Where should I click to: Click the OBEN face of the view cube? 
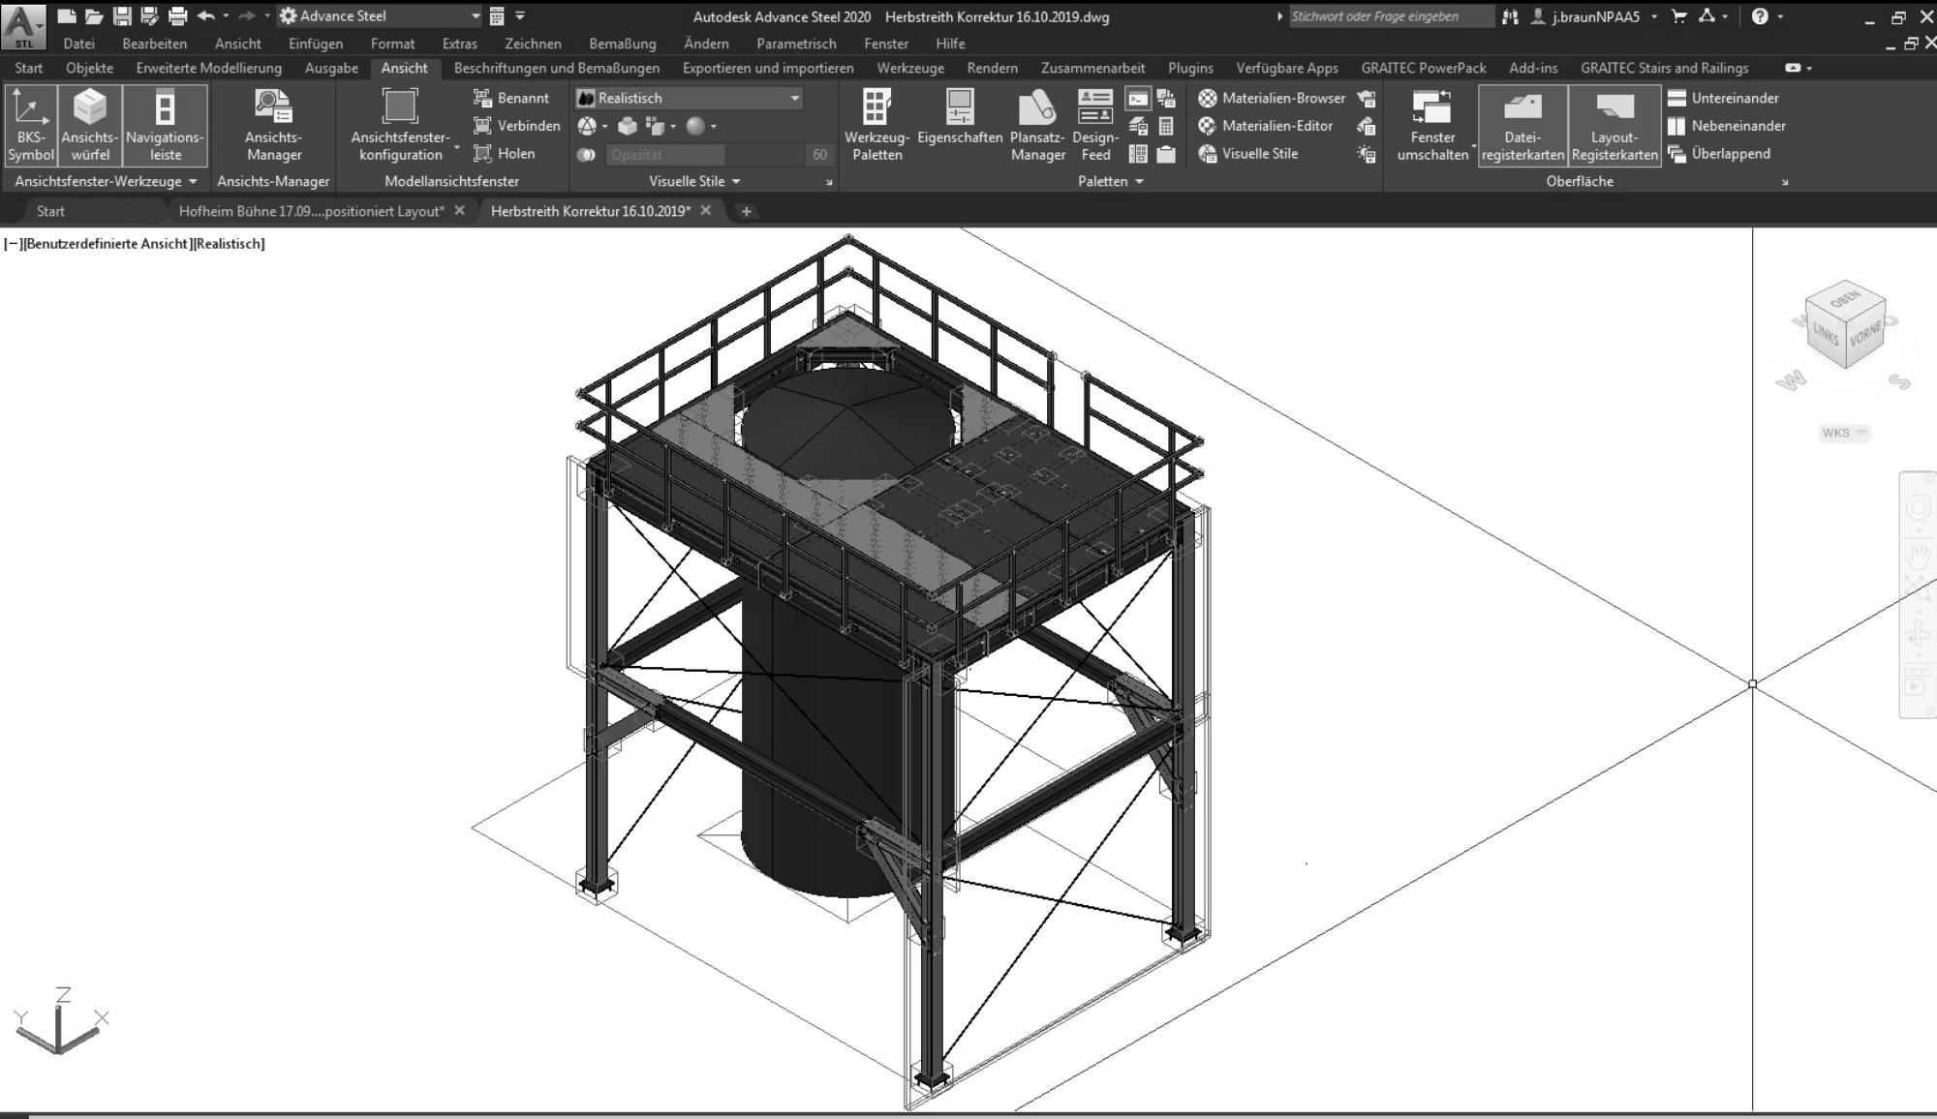tap(1844, 298)
